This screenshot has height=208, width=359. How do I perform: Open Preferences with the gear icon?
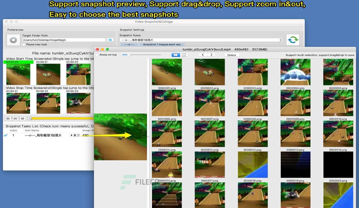[13, 40]
